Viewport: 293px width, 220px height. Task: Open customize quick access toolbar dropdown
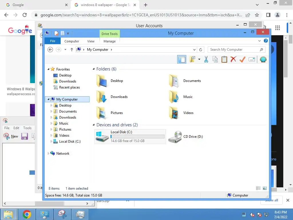pyautogui.click(x=68, y=34)
